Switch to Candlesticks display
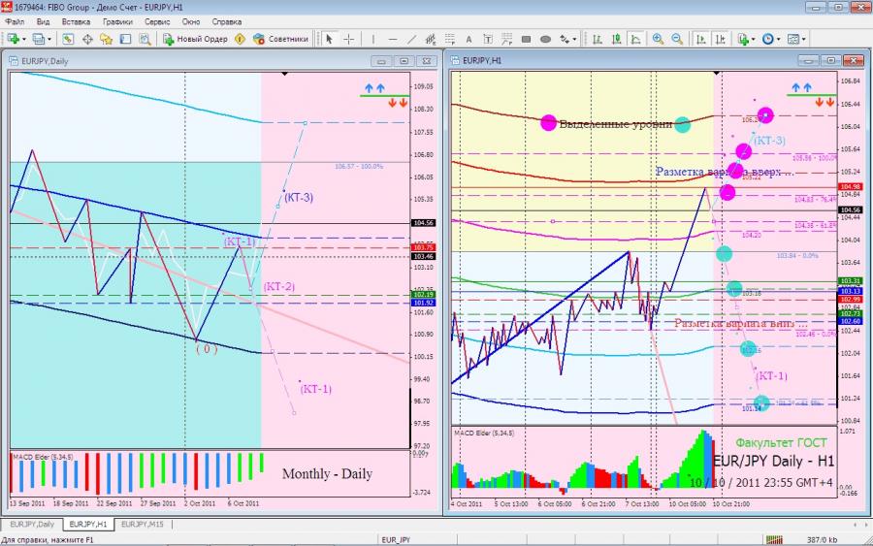Screen dimensions: 873x546 tap(616, 39)
